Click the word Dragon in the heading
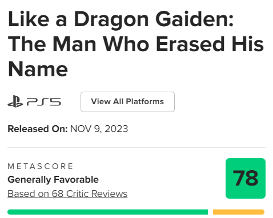 pos(111,20)
